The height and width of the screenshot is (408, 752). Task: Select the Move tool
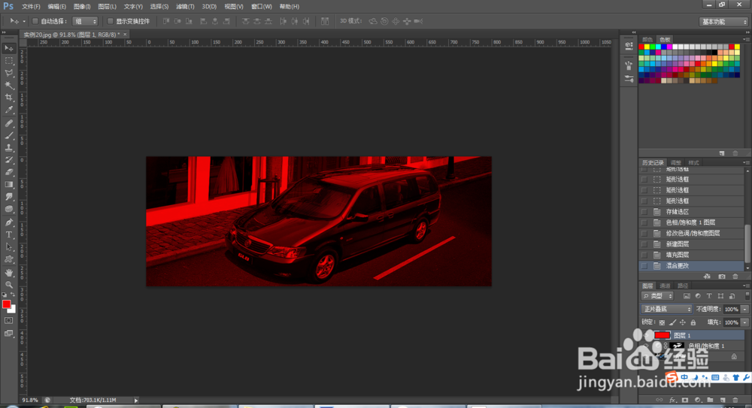(x=9, y=48)
